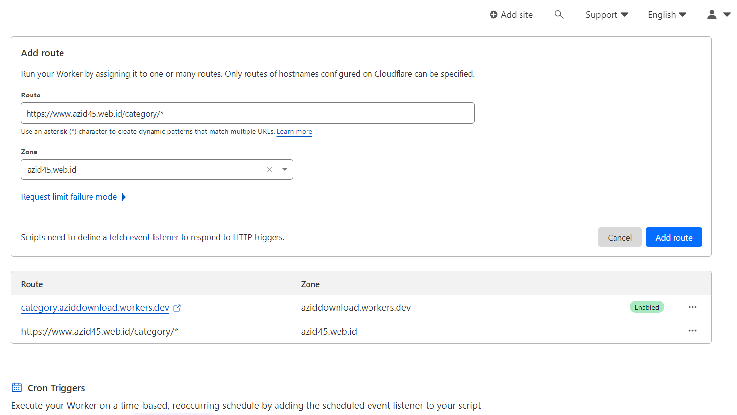
Task: Click the Add site plus icon
Action: point(493,15)
